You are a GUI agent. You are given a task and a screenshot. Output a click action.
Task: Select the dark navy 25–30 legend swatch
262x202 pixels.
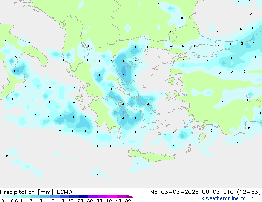pyautogui.click(x=84, y=197)
